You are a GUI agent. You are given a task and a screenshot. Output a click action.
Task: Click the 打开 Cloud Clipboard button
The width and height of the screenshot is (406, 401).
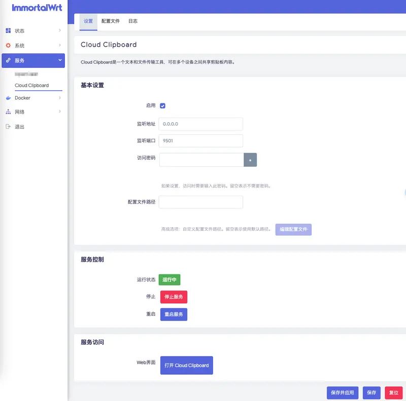(x=186, y=365)
